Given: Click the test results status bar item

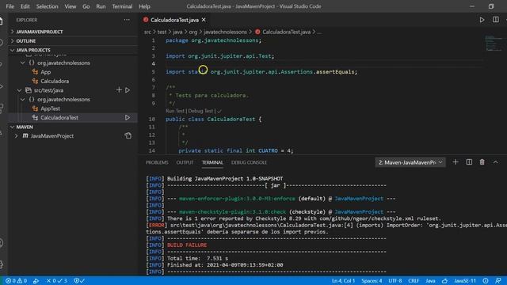Looking at the screenshot, I should click(x=57, y=280).
